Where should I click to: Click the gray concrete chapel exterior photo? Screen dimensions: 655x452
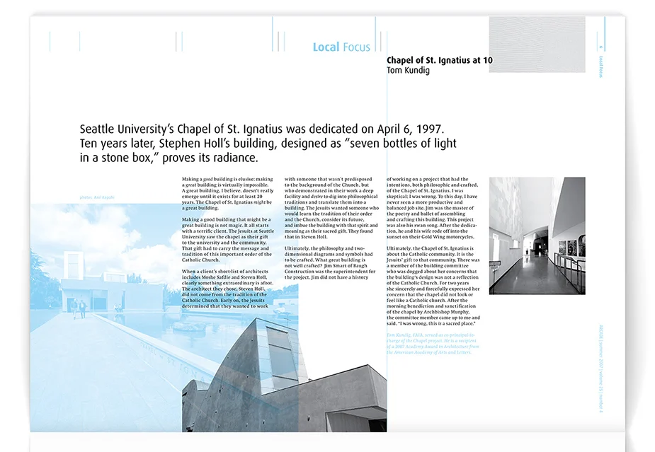click(284, 376)
